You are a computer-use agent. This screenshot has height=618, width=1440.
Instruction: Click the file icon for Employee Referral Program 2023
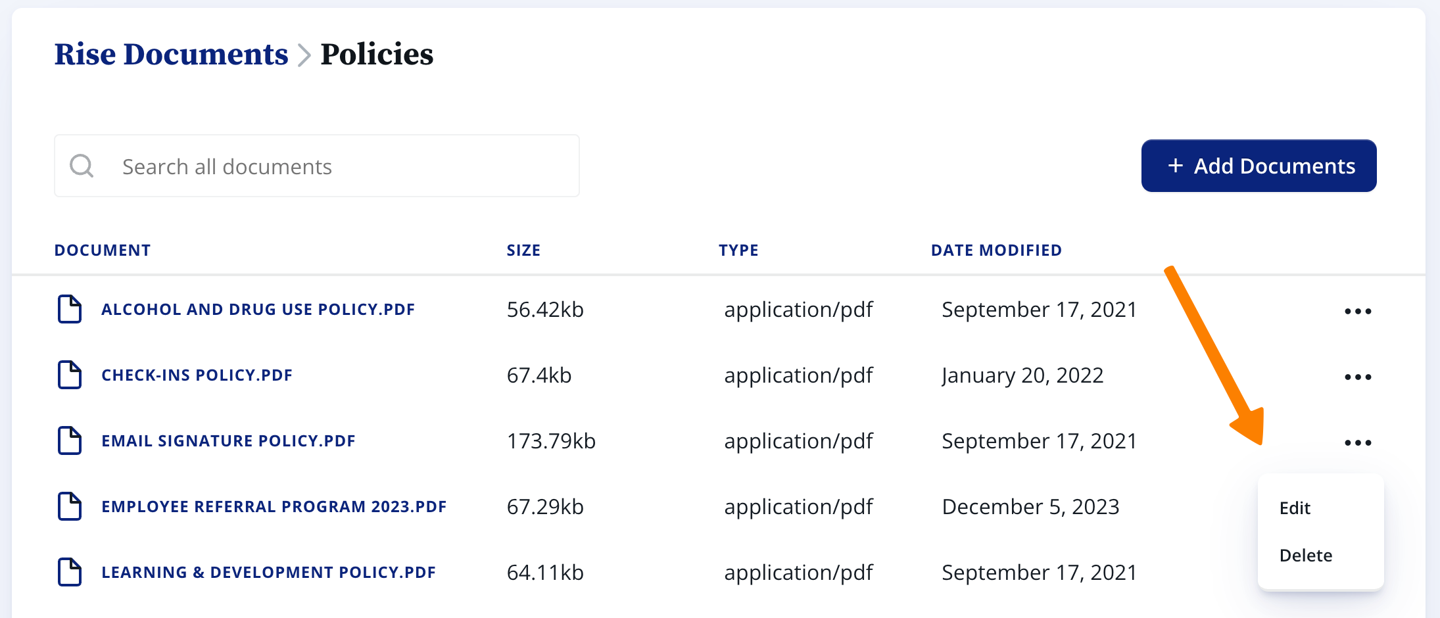point(70,507)
